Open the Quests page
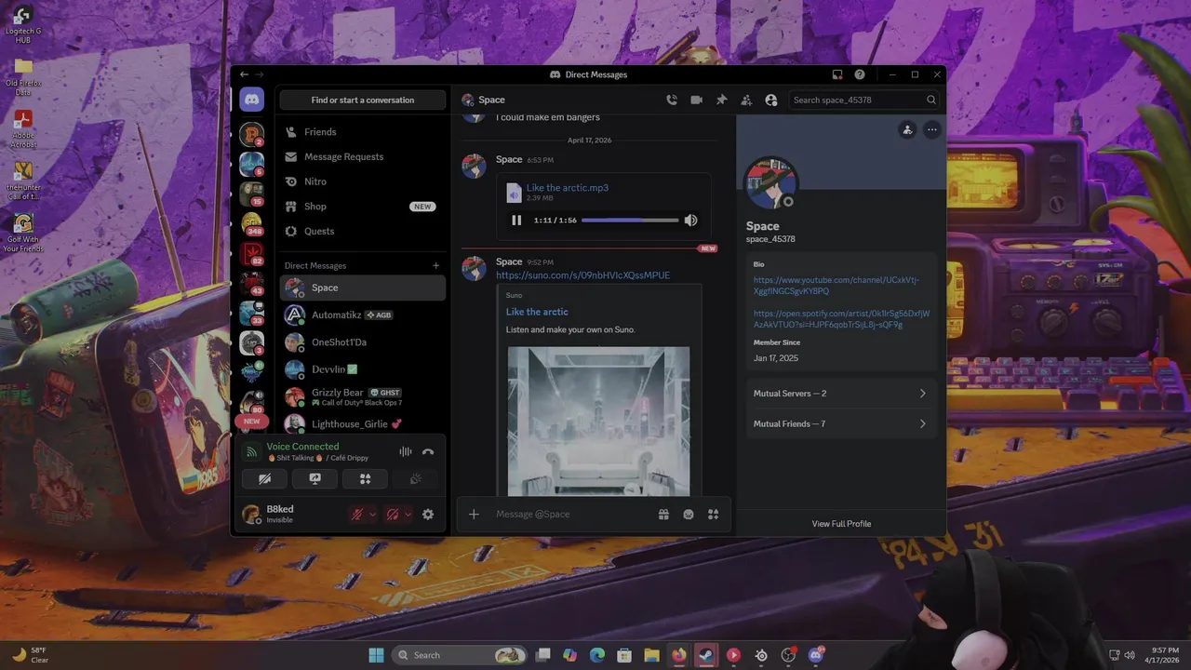This screenshot has width=1191, height=670. click(x=362, y=231)
